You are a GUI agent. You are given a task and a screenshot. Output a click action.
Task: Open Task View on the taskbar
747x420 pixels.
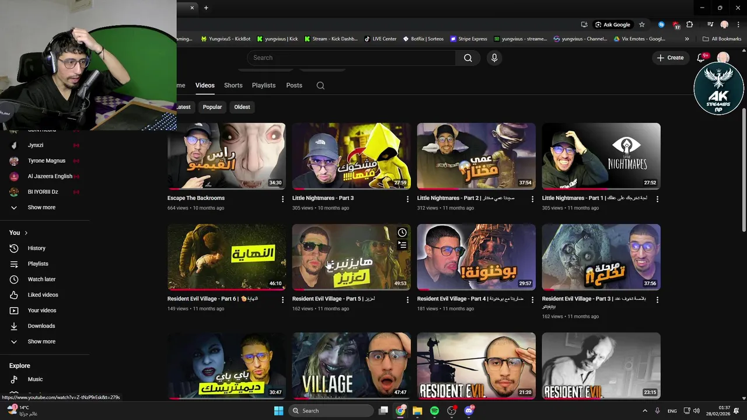(383, 411)
